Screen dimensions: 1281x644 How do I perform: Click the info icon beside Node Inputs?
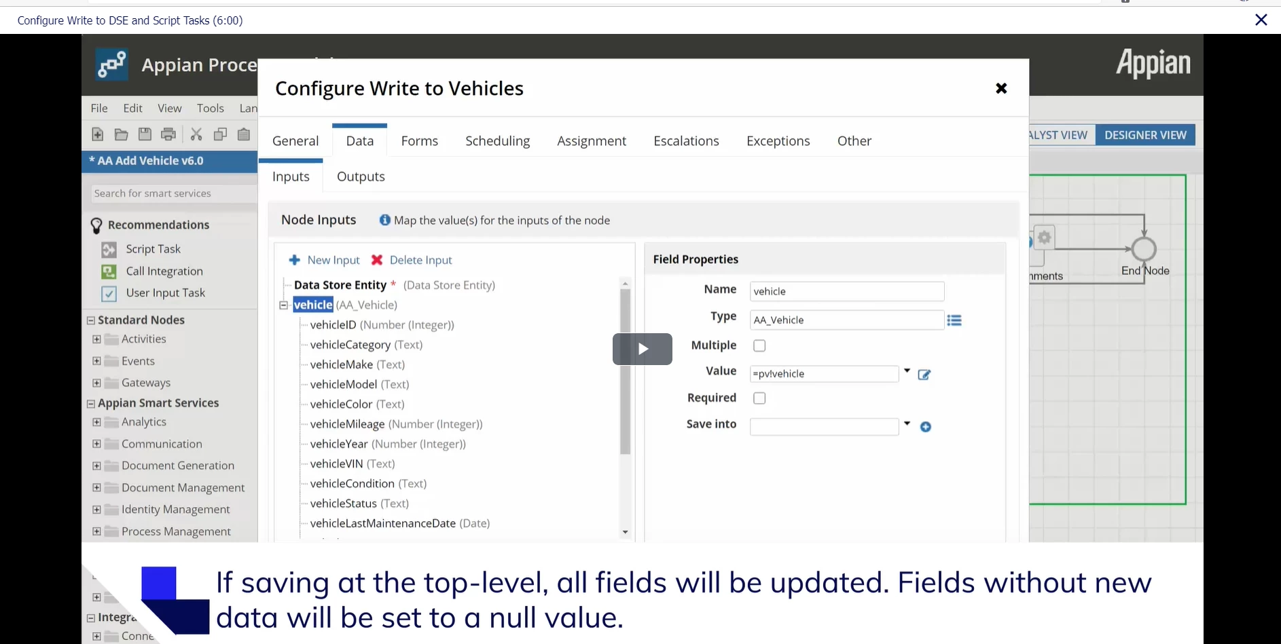(x=385, y=220)
